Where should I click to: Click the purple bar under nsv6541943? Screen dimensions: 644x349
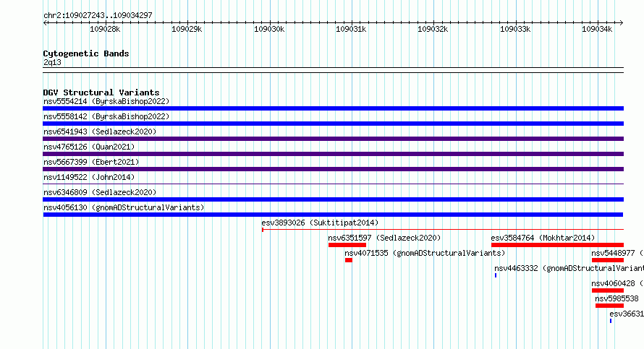click(x=333, y=139)
